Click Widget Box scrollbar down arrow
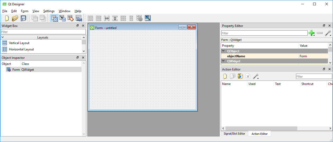333x142 pixels. 84,51
